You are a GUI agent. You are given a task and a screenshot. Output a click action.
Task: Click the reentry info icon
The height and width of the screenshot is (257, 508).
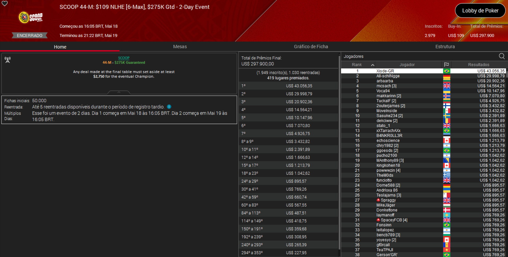pyautogui.click(x=169, y=107)
